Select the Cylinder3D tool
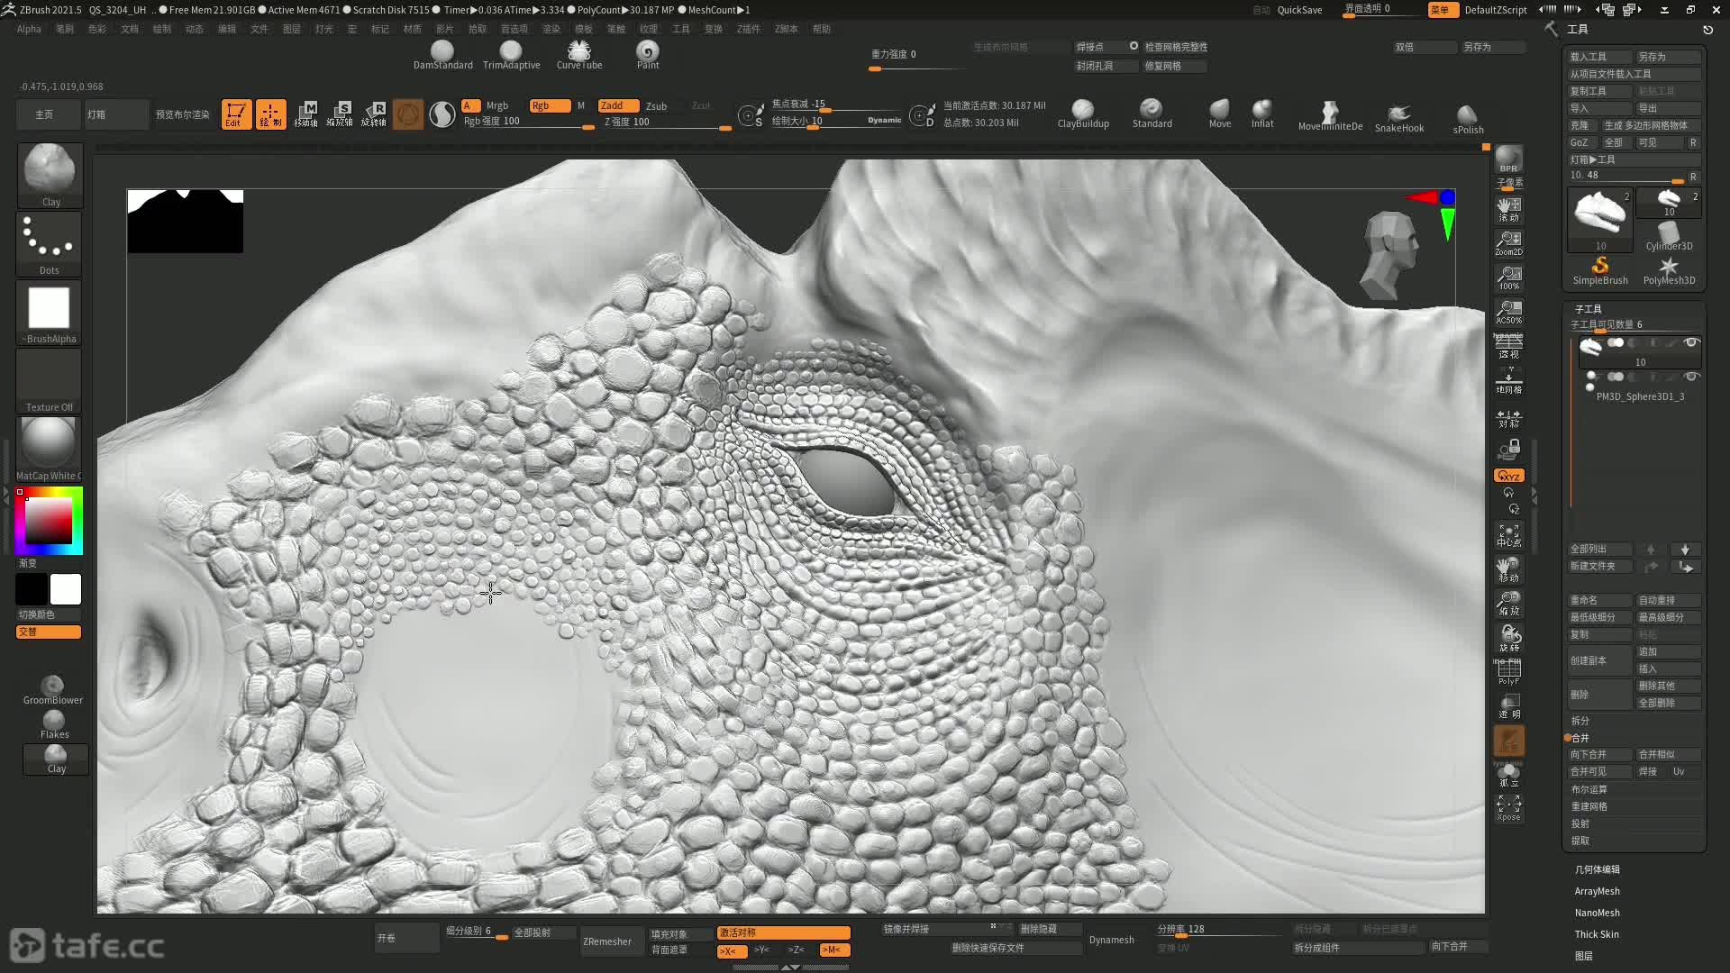 pos(1669,236)
